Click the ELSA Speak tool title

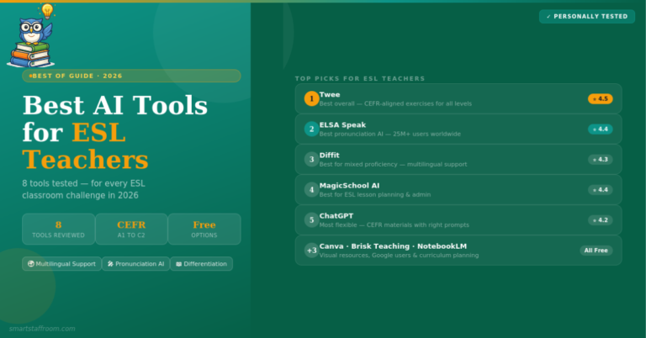(342, 125)
